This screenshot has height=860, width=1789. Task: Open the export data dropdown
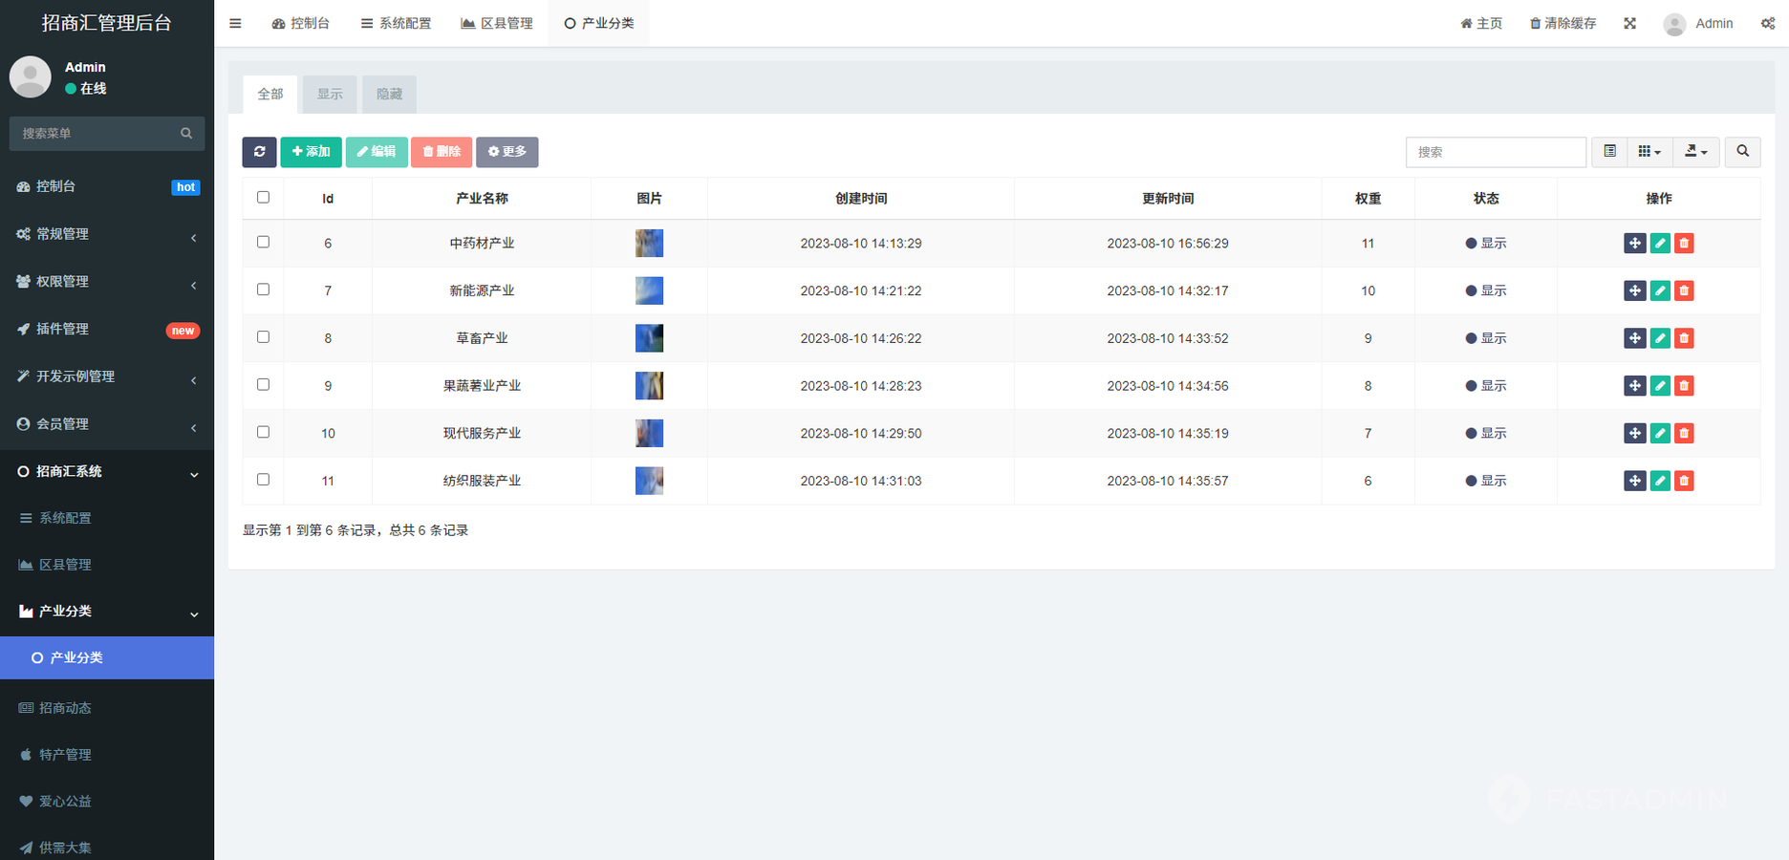point(1695,152)
